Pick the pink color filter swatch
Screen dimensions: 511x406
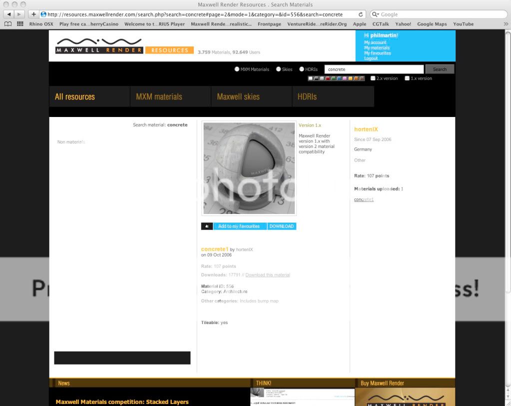345,78
